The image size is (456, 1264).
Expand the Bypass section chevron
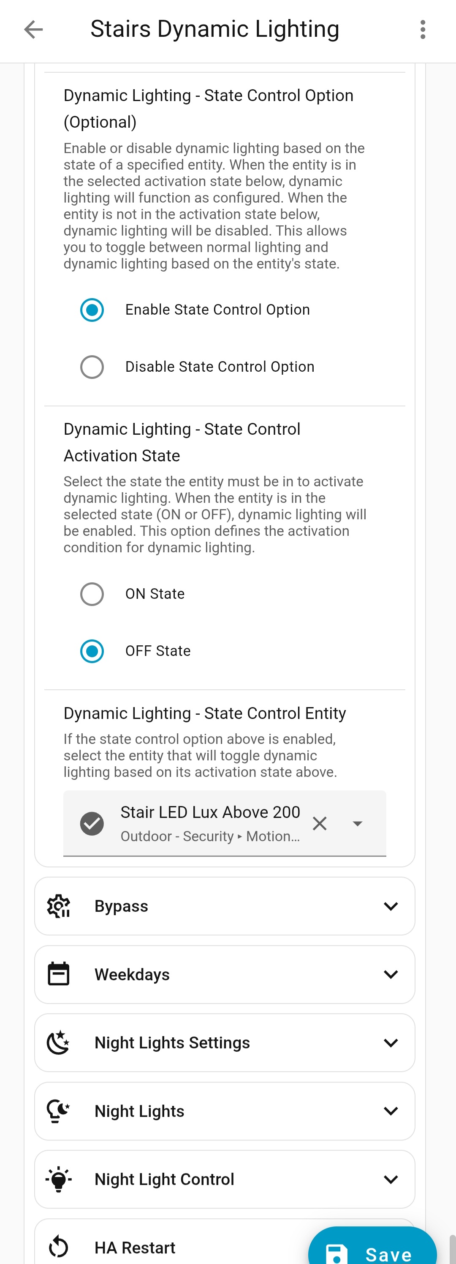point(391,906)
